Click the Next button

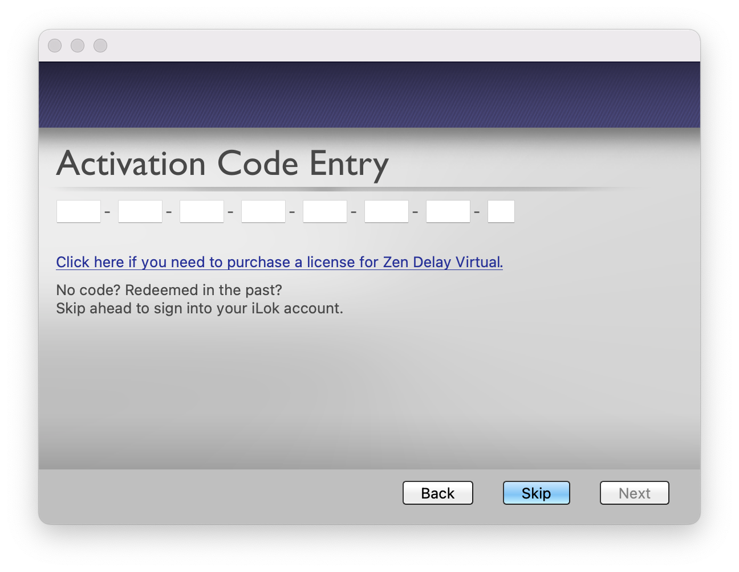(635, 493)
